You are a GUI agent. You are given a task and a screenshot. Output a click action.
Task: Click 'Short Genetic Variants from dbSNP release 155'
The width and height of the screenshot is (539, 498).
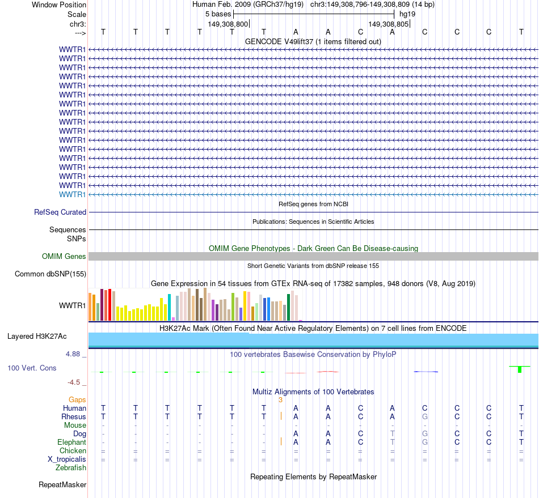click(x=313, y=266)
